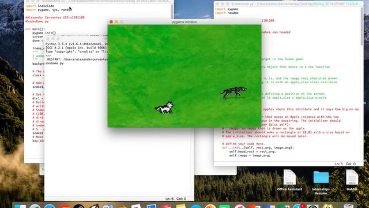The height and width of the screenshot is (208, 369).
Task: Click the SnakeCode.py window vertical scrollbar
Action: [362, 27]
